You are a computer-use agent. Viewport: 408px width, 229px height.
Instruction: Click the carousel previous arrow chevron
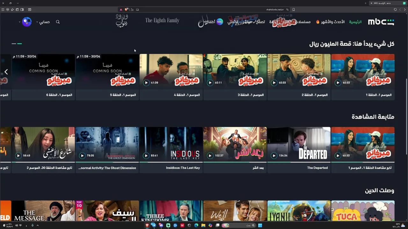point(6,72)
